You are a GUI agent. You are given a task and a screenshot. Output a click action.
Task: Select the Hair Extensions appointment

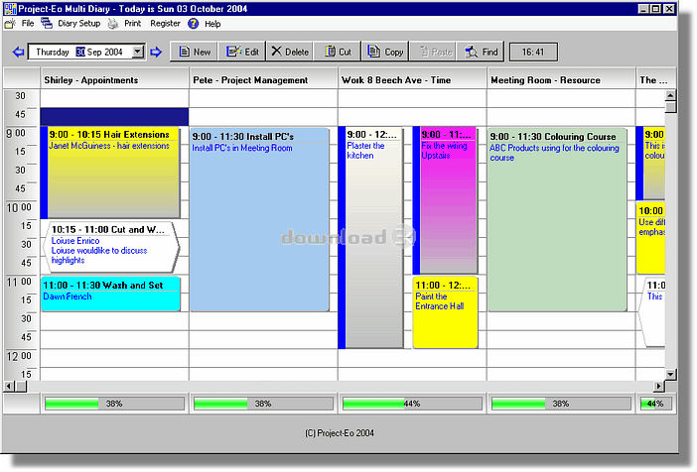coord(114,173)
